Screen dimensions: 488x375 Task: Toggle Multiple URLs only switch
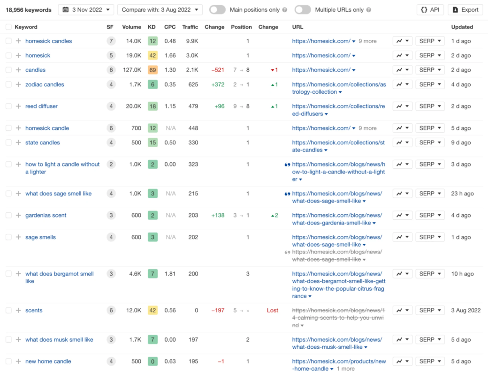[x=303, y=10]
